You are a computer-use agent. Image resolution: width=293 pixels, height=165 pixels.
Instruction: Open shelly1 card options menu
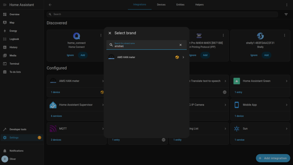(x=284, y=35)
